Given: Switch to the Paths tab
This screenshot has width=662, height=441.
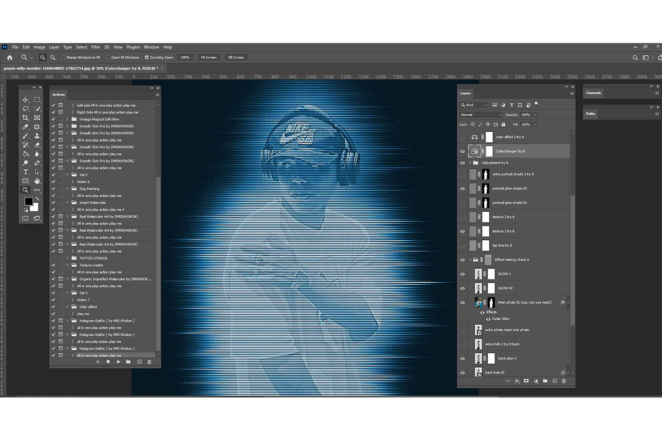Looking at the screenshot, I should (591, 114).
